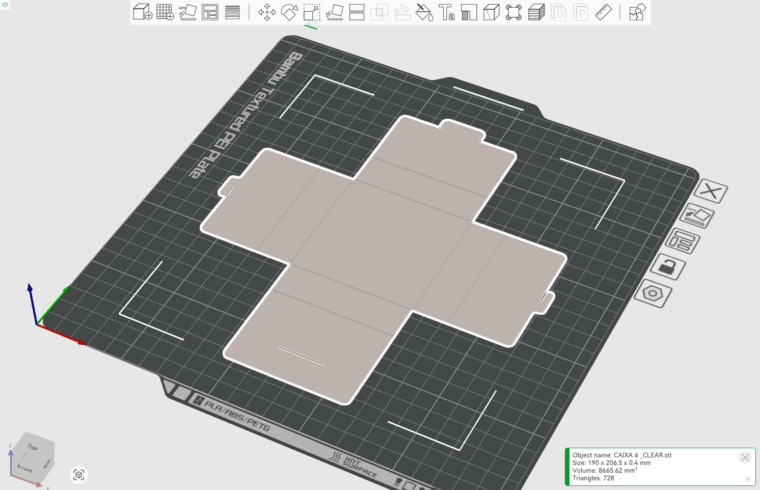This screenshot has height=490, width=760.
Task: Select the brim ears corner-marks tool
Action: (x=514, y=12)
